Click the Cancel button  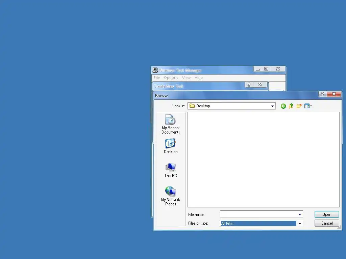[x=327, y=223]
